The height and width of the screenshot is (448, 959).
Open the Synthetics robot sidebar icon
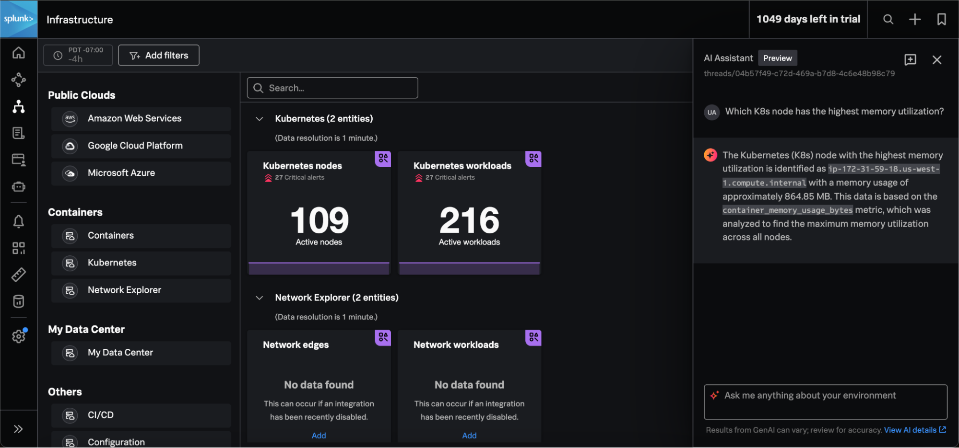19,186
